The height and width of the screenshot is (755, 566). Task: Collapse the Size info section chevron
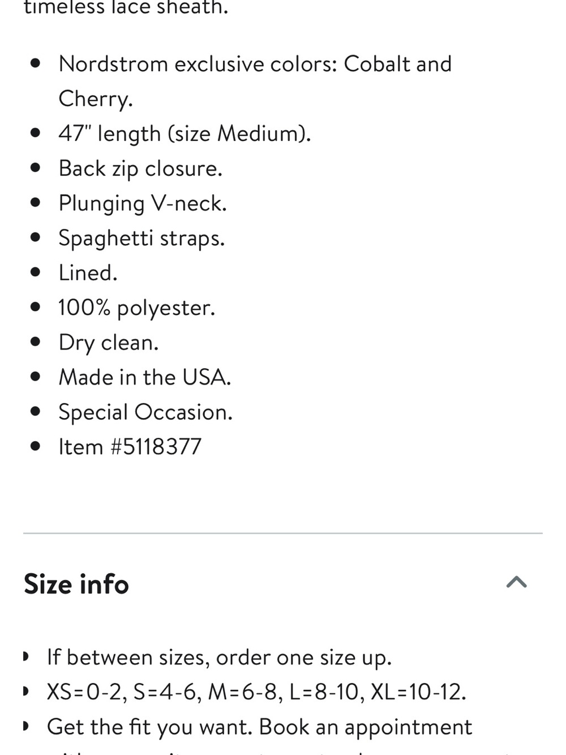[516, 582]
